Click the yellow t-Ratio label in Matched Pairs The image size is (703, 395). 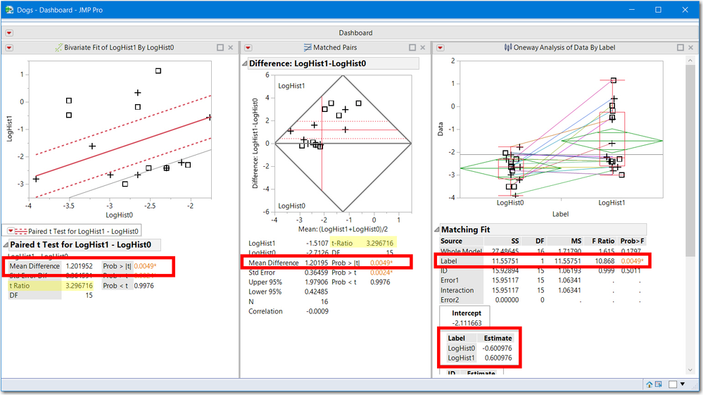(342, 243)
